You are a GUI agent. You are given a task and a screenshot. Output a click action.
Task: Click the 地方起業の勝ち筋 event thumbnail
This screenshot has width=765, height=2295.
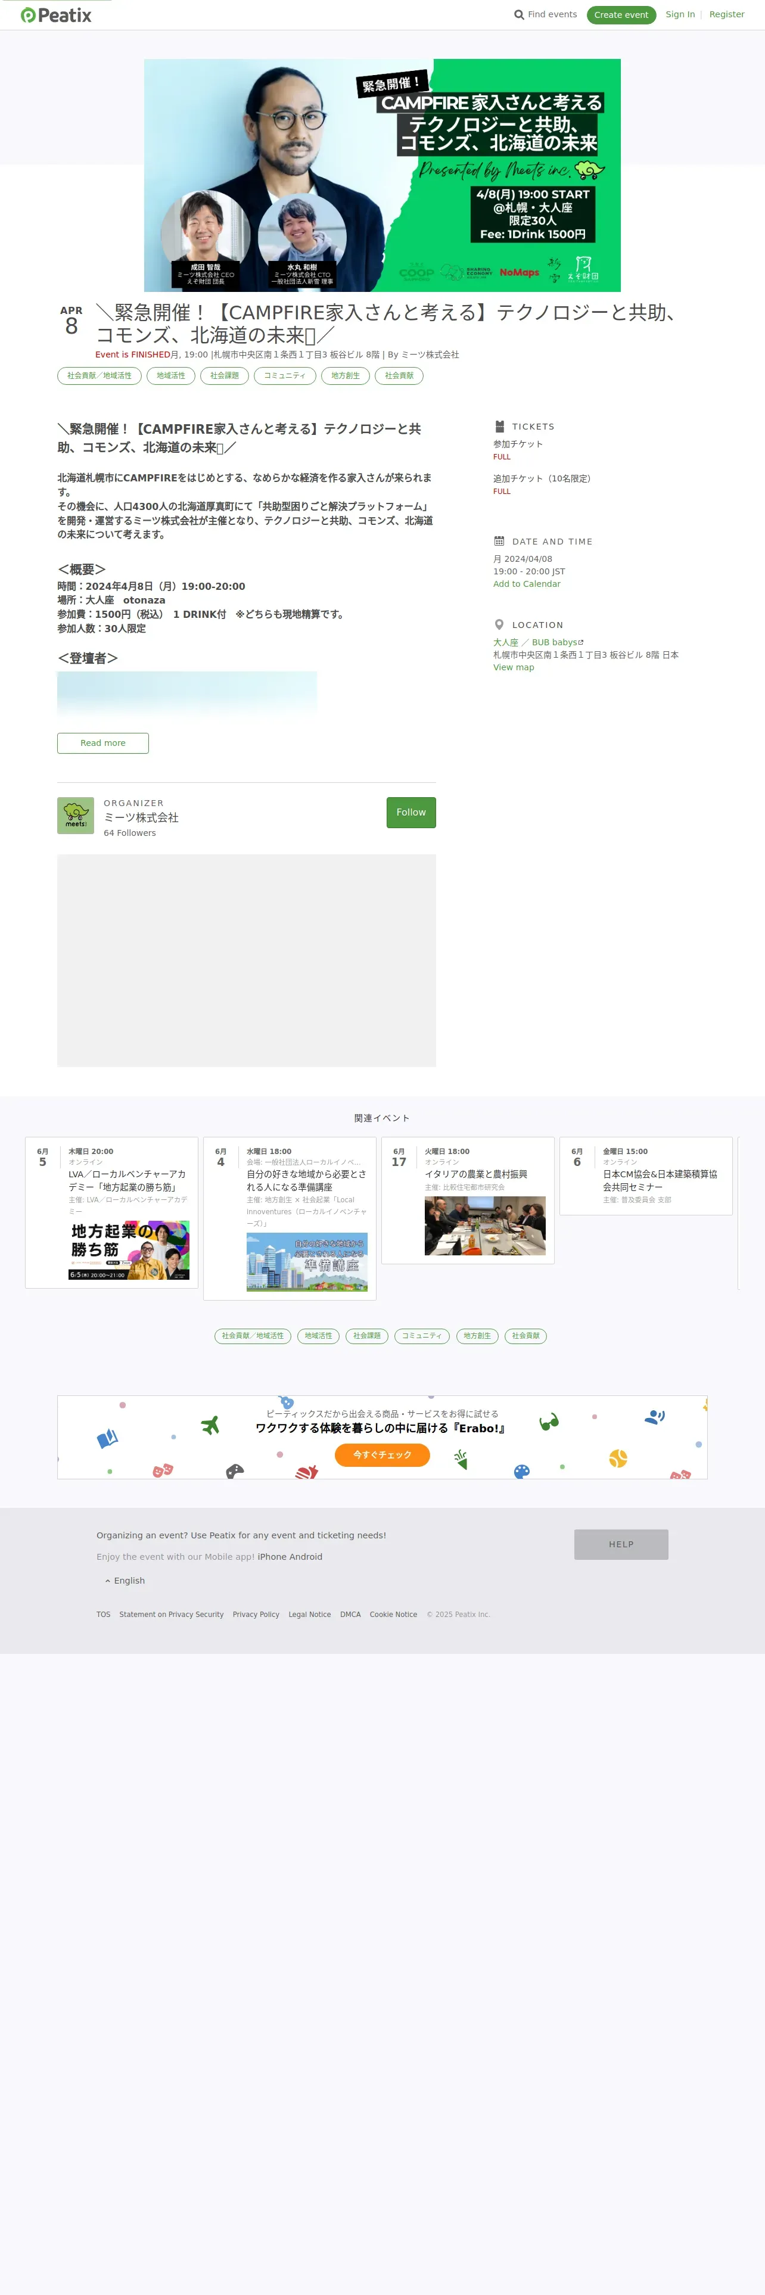pos(129,1250)
